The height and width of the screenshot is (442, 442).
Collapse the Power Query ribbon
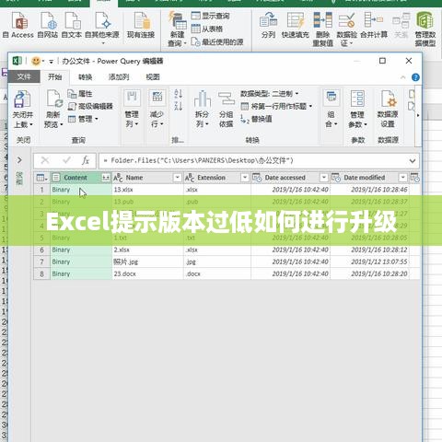[x=403, y=77]
